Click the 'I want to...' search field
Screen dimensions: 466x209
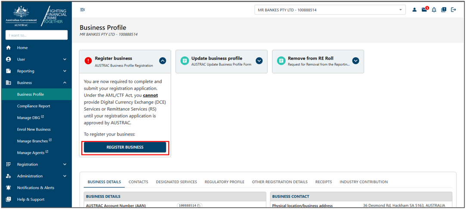[x=37, y=35]
